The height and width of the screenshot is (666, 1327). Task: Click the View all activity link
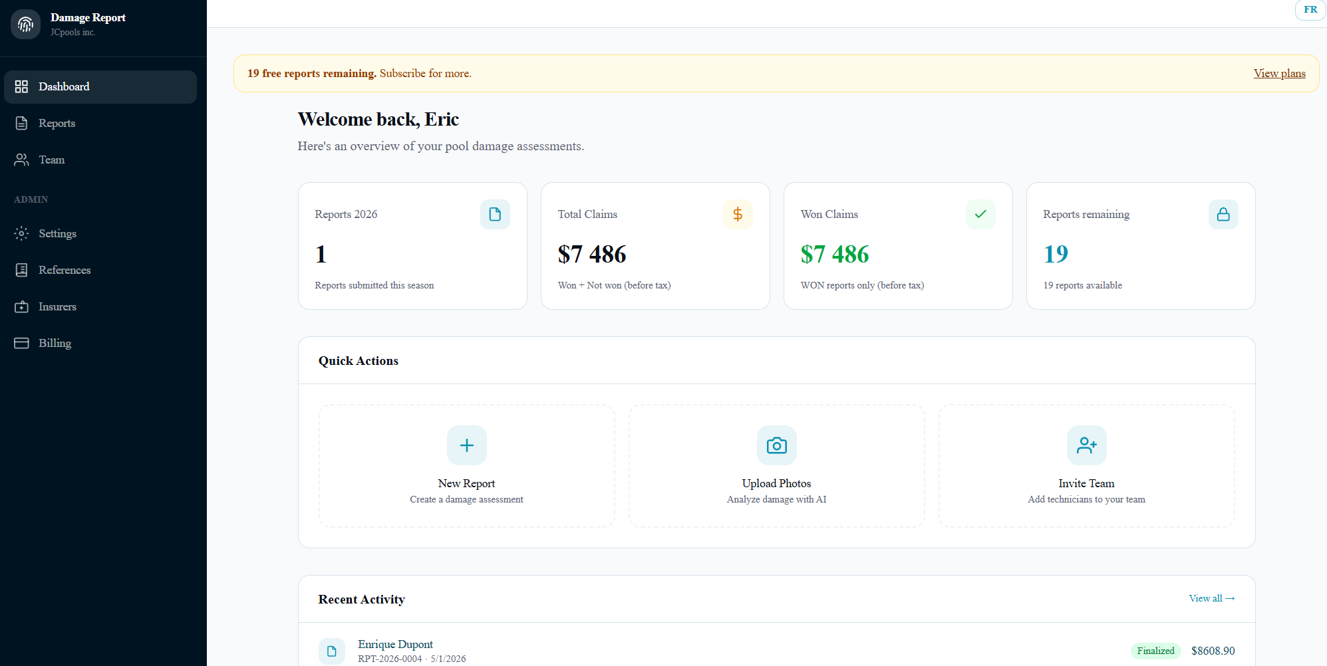click(1212, 598)
